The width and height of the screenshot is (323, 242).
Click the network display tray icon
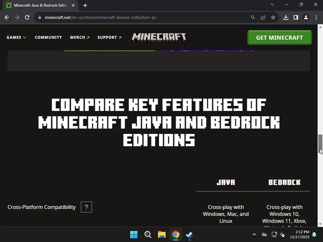coord(274,234)
